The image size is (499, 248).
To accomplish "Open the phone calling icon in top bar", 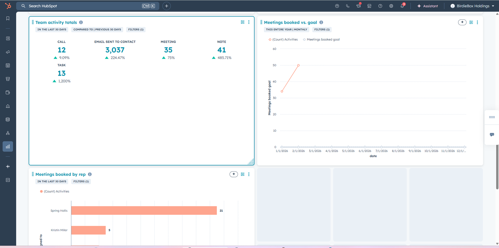I will coord(348,6).
